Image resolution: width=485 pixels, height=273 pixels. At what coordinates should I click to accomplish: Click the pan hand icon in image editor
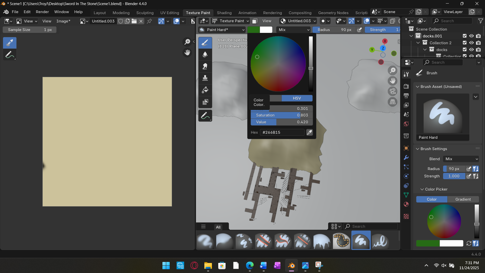point(187,53)
